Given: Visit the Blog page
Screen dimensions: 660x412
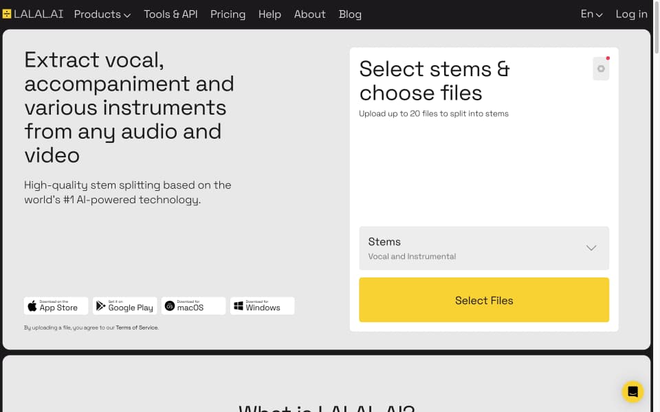Looking at the screenshot, I should [x=350, y=14].
